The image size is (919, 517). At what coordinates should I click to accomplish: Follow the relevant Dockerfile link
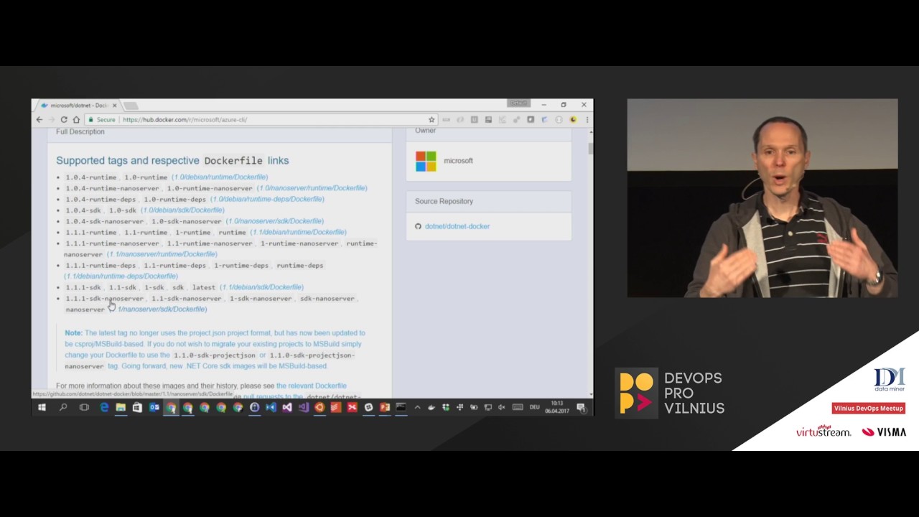(x=312, y=386)
